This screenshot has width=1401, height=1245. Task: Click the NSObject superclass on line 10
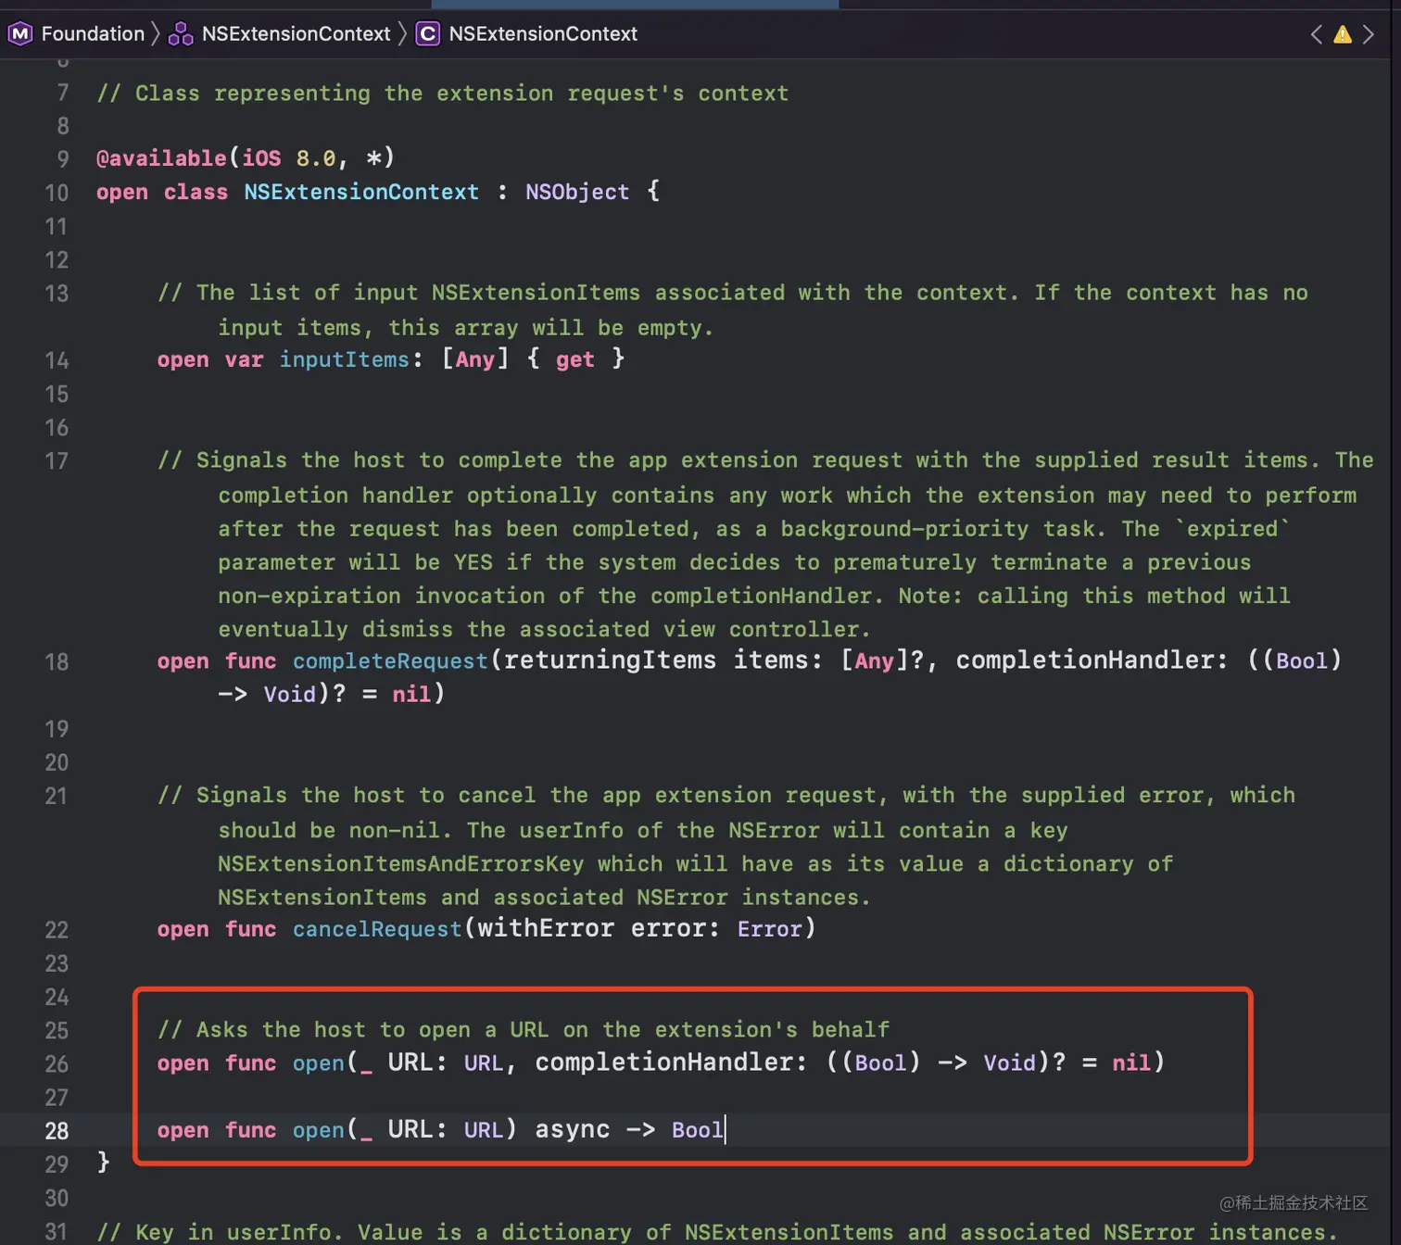[x=577, y=192]
